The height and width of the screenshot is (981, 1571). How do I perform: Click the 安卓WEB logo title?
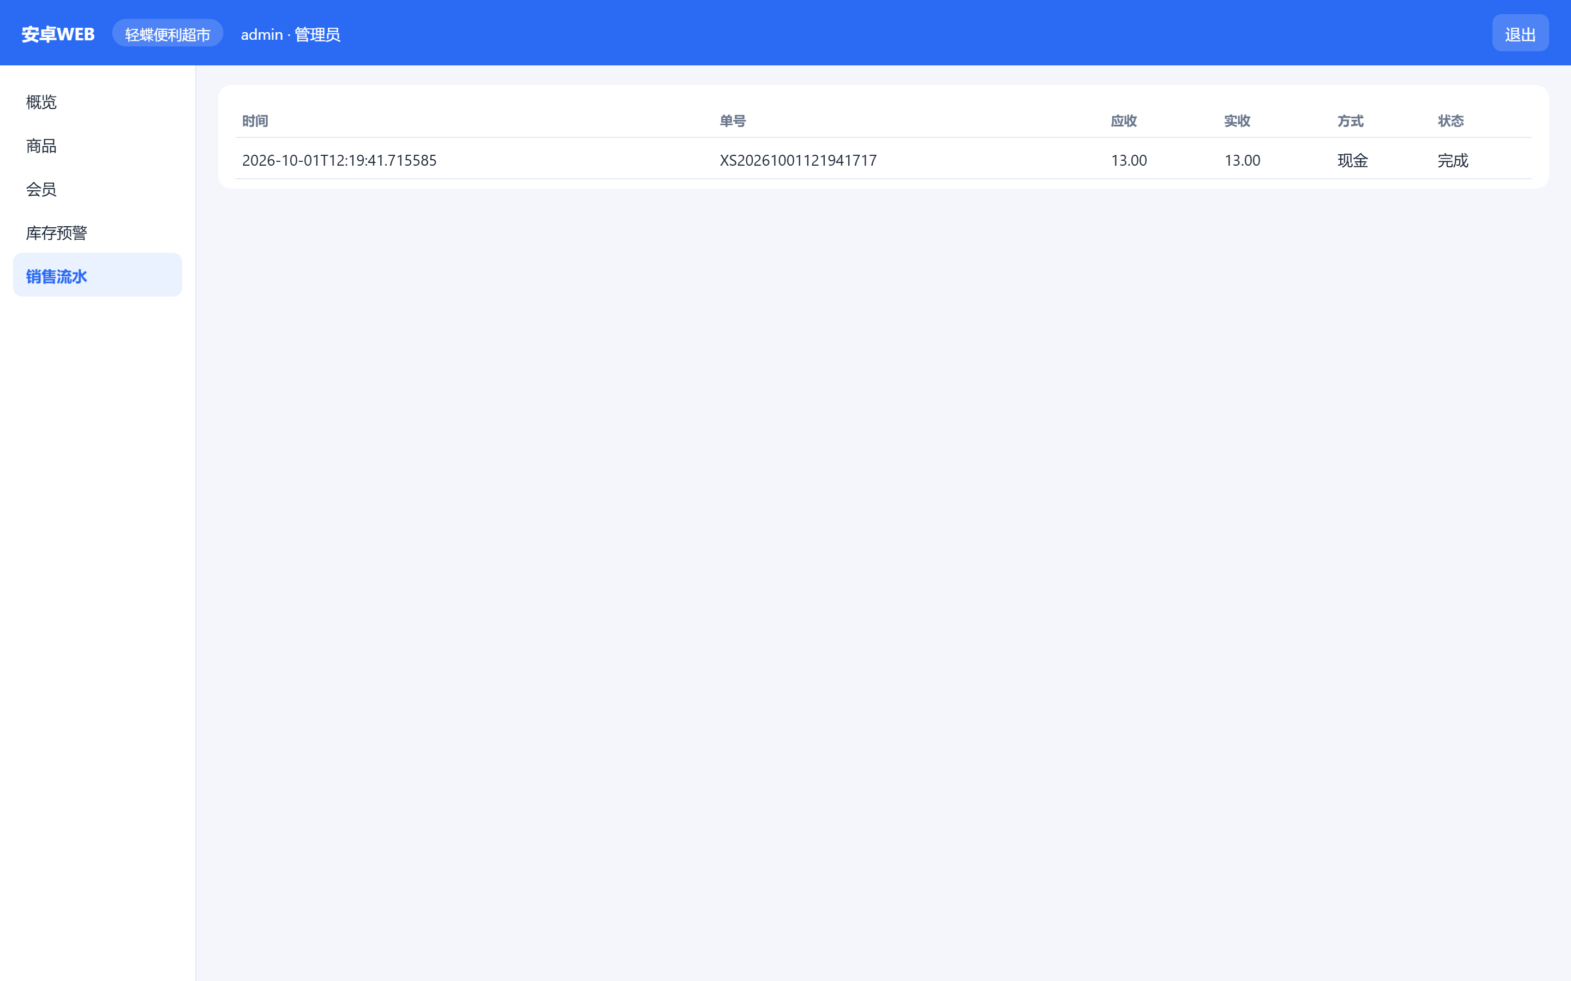(58, 34)
